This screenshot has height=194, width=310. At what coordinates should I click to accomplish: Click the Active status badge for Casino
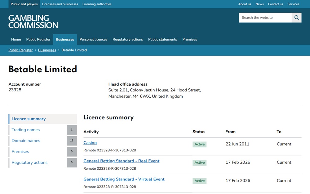(x=199, y=144)
